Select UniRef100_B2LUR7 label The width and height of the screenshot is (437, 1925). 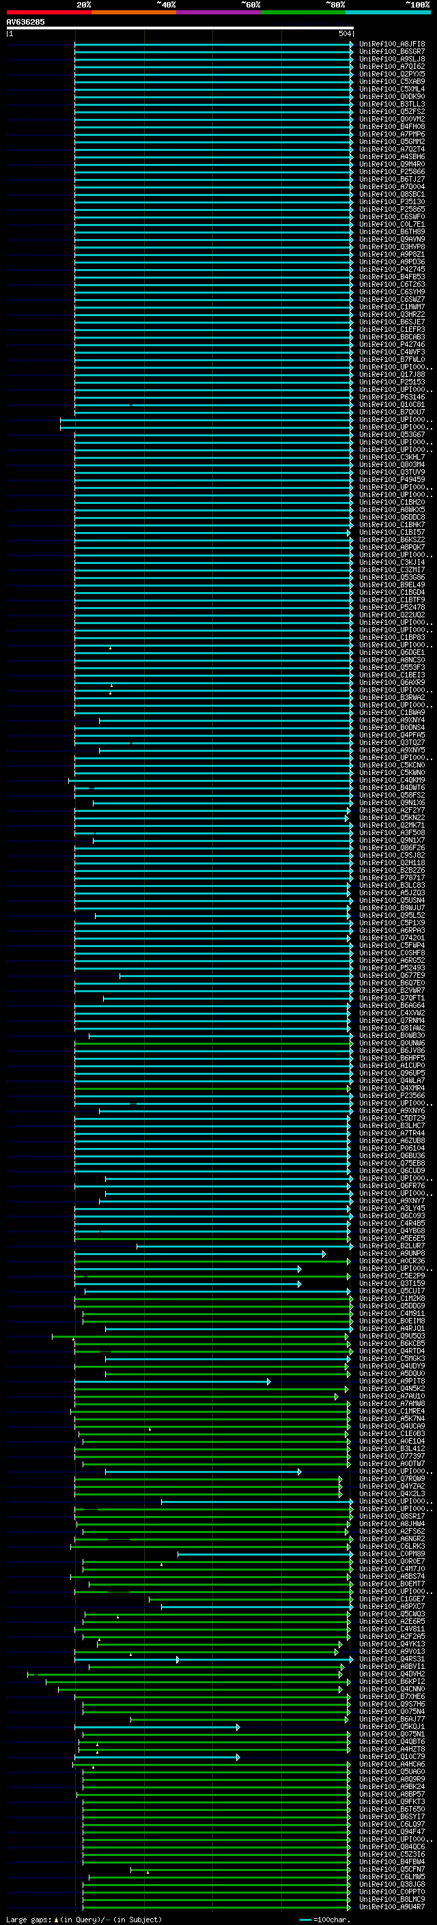click(x=392, y=1246)
